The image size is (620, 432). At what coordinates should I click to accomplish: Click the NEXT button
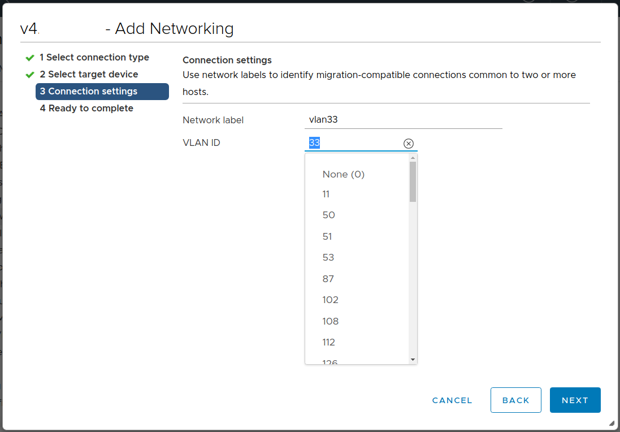(575, 400)
